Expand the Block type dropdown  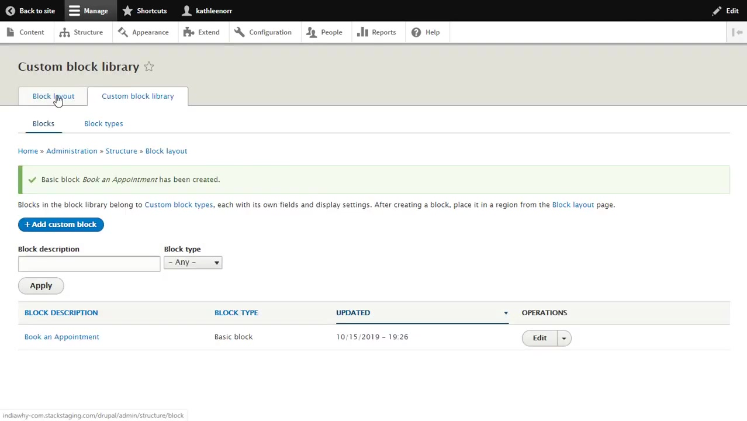(x=193, y=263)
